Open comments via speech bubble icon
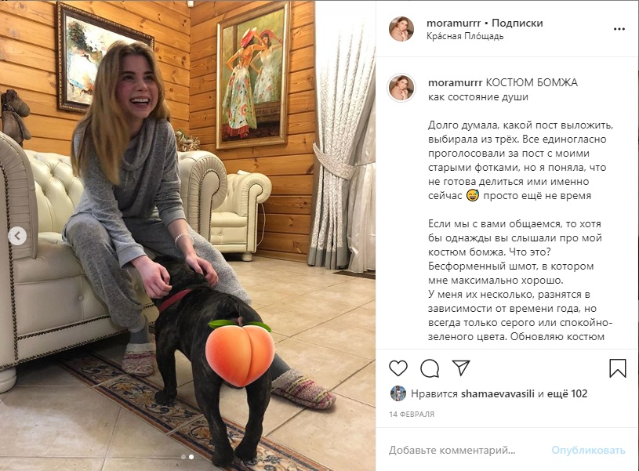The image size is (639, 471). (430, 368)
